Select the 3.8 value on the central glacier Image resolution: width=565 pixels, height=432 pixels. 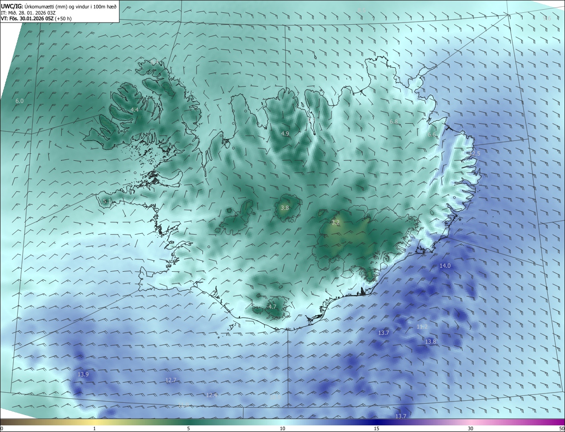tap(285, 208)
